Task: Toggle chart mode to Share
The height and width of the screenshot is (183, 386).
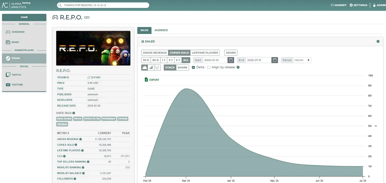Action: point(182,67)
